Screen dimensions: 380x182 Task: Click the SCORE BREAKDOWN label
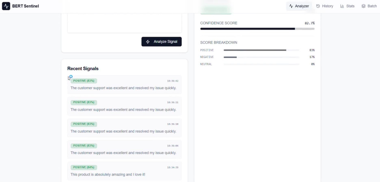(218, 42)
